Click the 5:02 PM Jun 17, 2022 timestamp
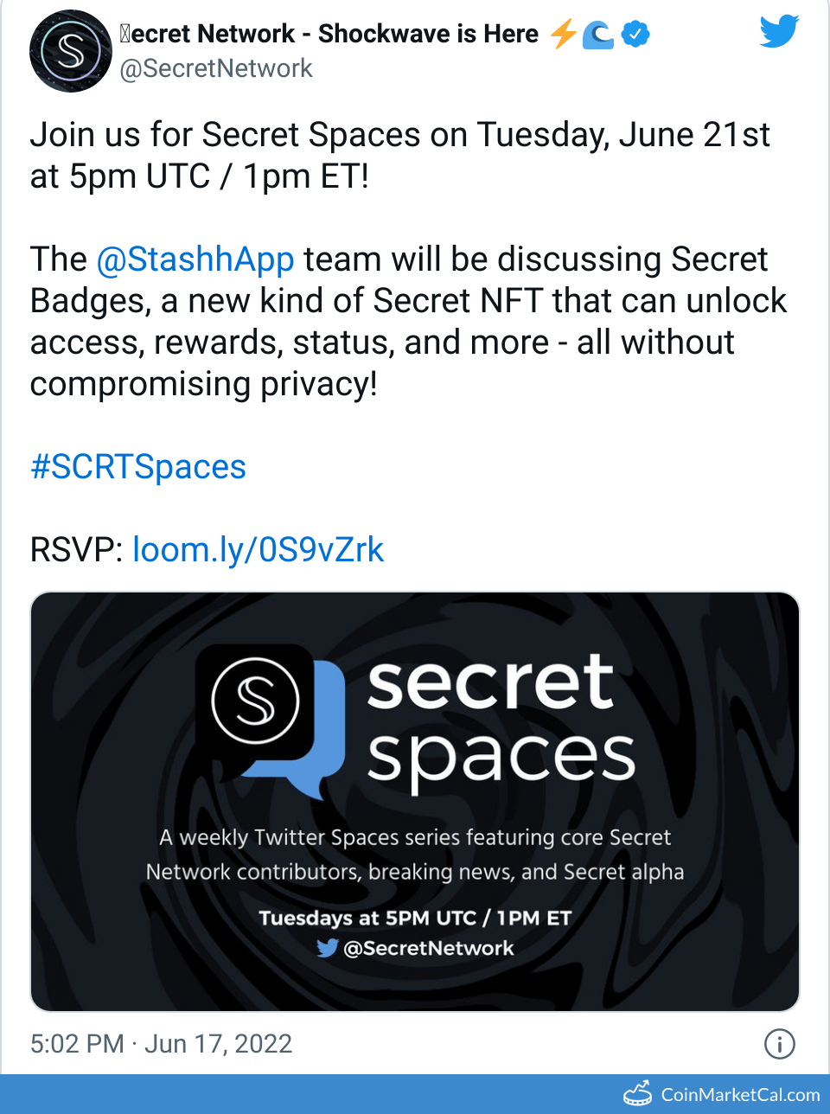Viewport: 830px width, 1114px height. coord(162,1044)
